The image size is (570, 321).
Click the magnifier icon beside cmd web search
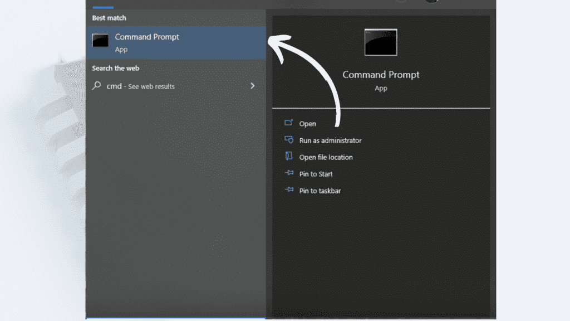click(96, 86)
